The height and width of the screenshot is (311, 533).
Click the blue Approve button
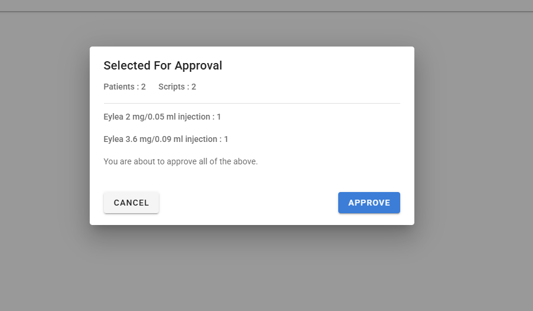pos(369,203)
